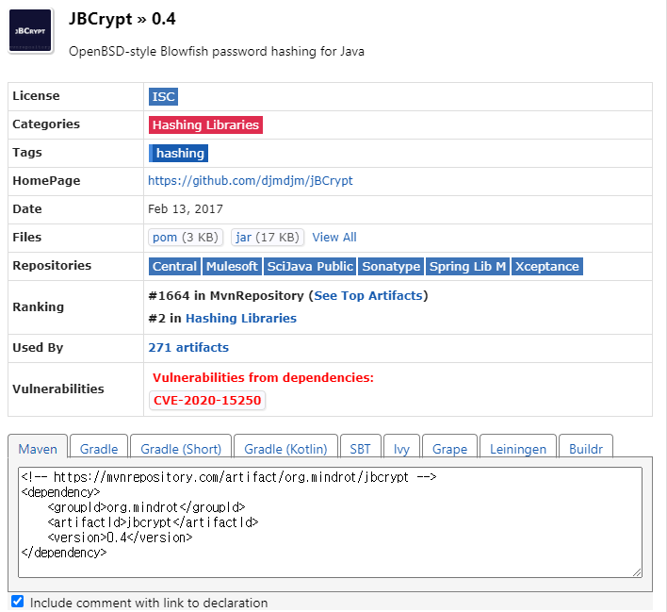Click the Feb 13, 2017 date value
This screenshot has height=612, width=667.
click(186, 209)
